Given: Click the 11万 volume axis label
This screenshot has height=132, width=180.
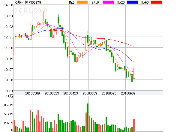Looking at the screenshot, I should pos(9,96).
